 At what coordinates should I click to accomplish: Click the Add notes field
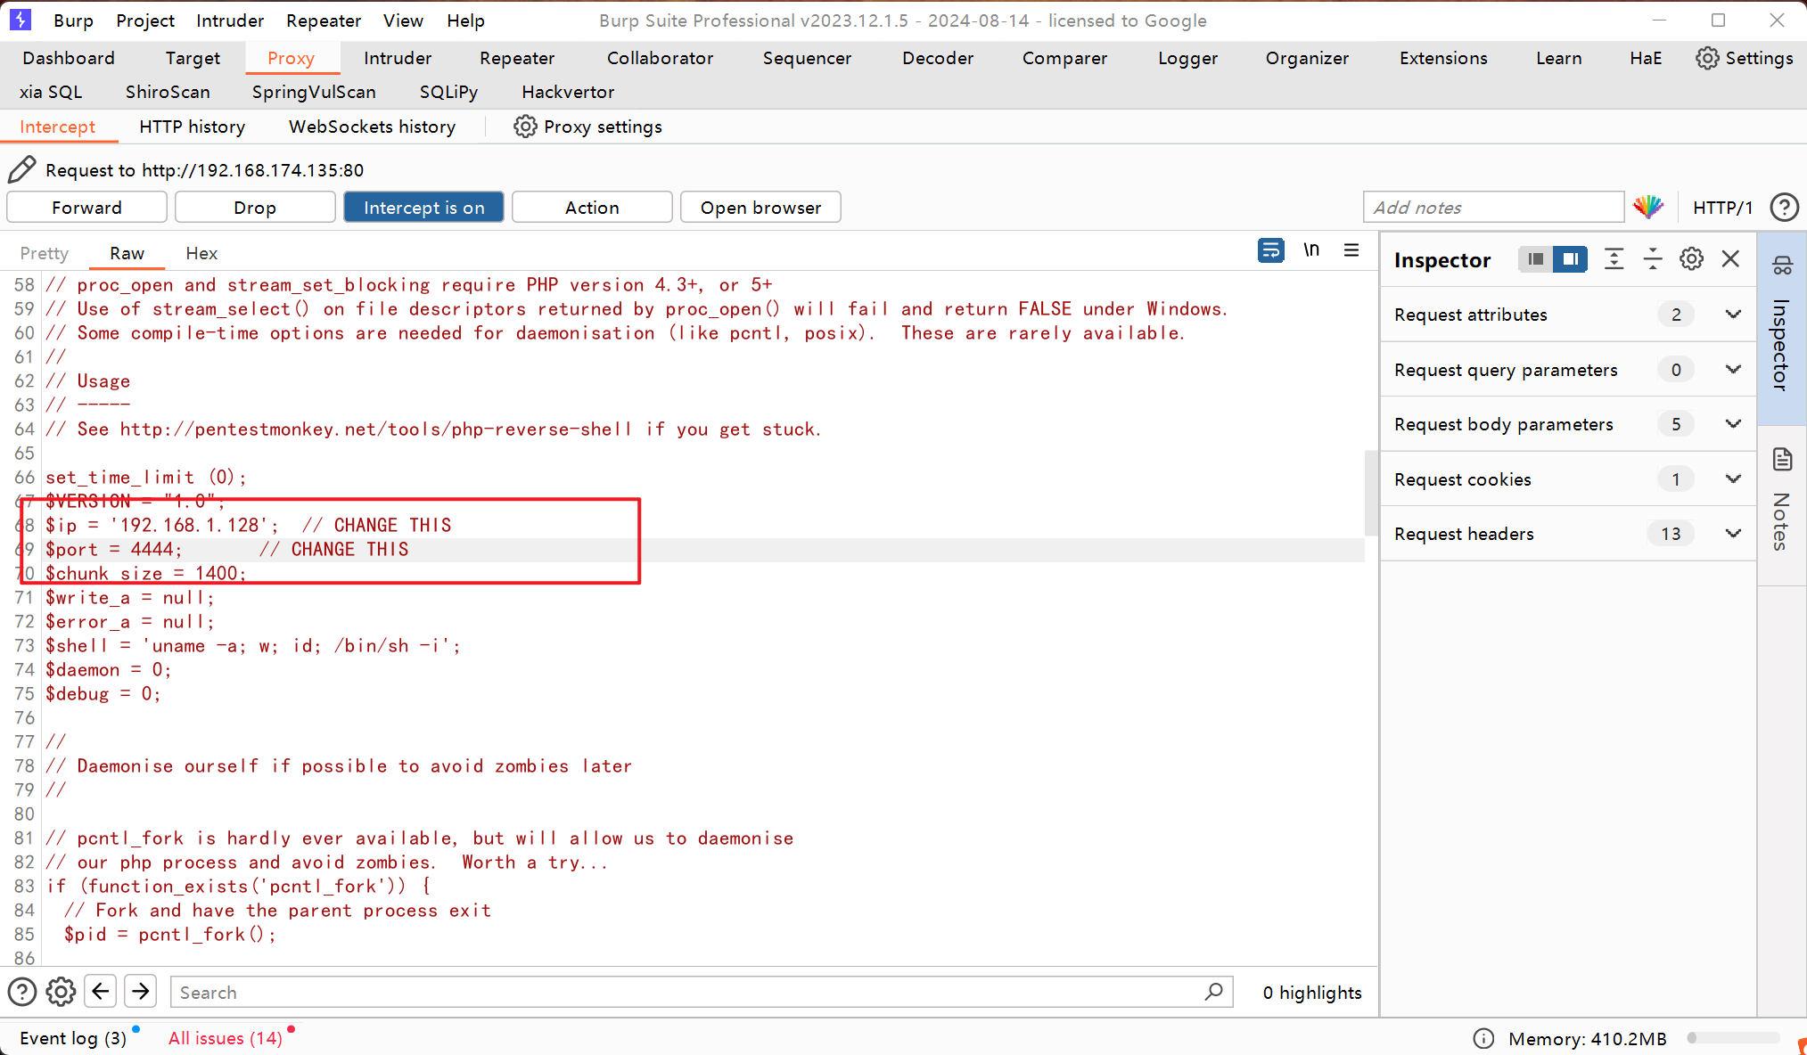click(1493, 208)
